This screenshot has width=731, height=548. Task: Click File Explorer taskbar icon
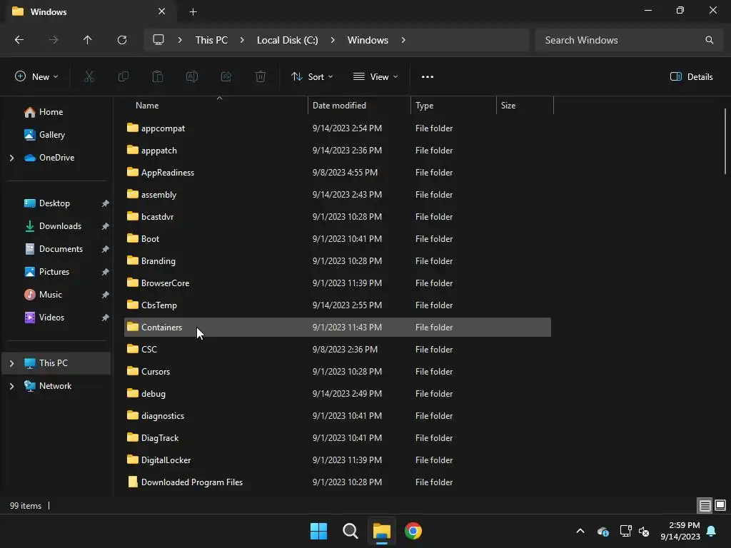pos(381,531)
